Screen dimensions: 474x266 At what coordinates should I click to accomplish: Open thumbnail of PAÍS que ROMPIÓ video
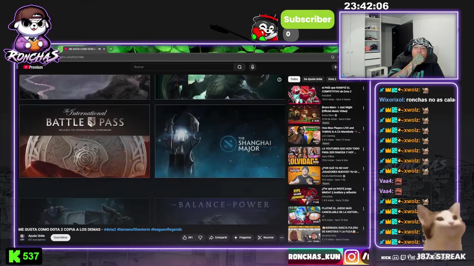pyautogui.click(x=304, y=95)
